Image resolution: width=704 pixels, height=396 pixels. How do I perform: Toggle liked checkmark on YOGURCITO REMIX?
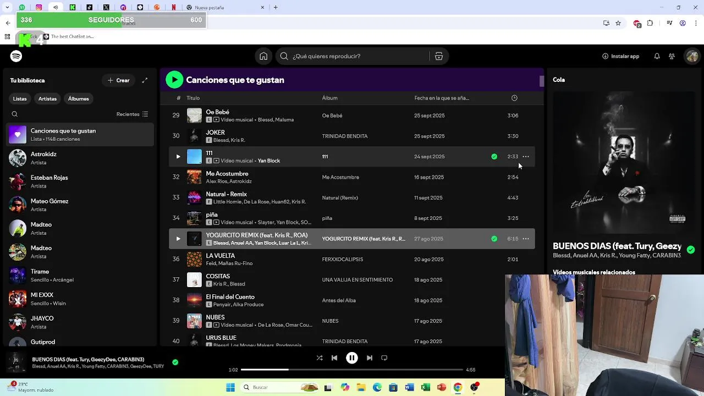494,239
